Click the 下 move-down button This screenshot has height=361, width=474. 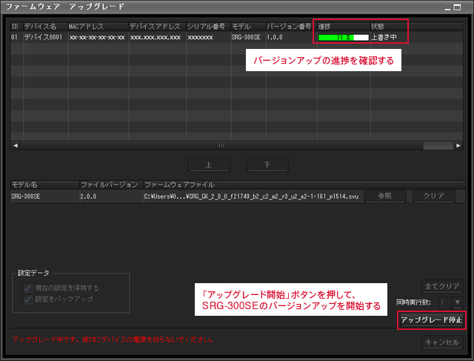point(267,165)
